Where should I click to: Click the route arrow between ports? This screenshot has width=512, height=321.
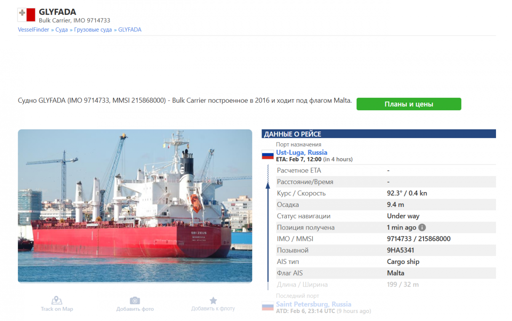(x=268, y=227)
